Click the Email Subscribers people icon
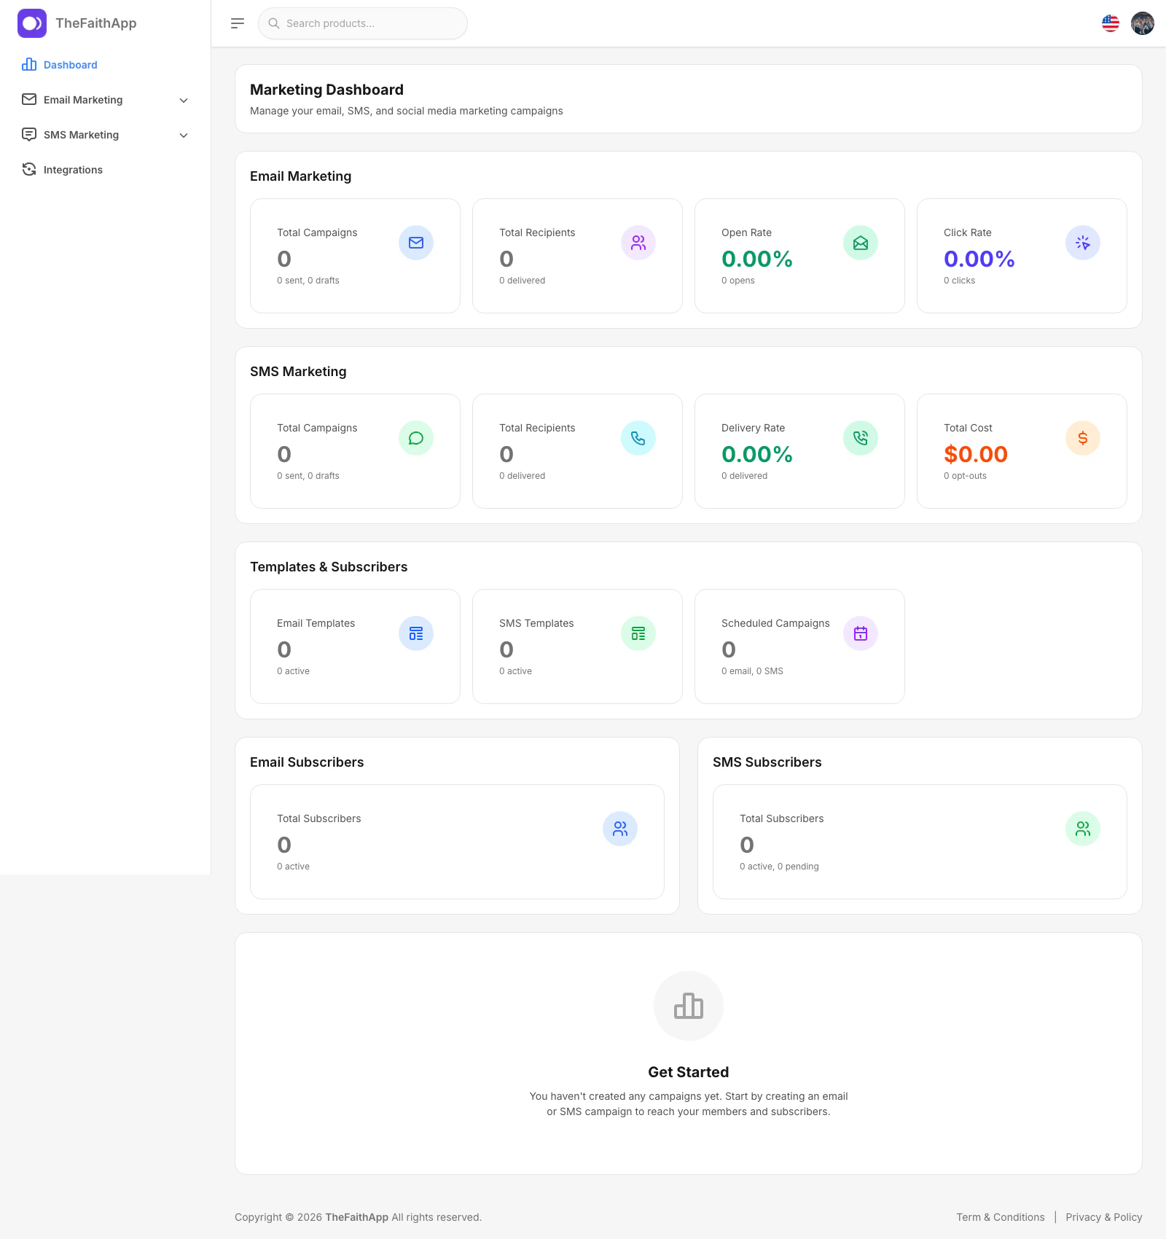Screen dimensions: 1166x1239 tap(620, 829)
